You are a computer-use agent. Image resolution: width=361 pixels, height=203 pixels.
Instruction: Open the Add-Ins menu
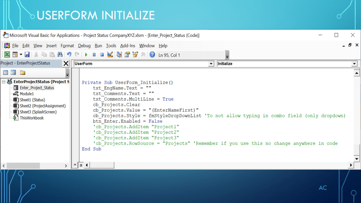point(127,45)
